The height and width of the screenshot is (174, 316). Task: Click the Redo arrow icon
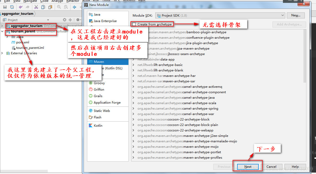[27, 7]
